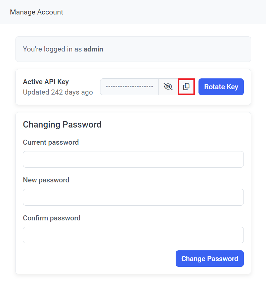The image size is (266, 285).
Task: Click empty header bar right of Manage Account
Action: (168, 12)
